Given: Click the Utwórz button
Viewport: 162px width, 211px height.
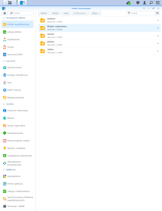Looking at the screenshot, I should pyautogui.click(x=44, y=13).
